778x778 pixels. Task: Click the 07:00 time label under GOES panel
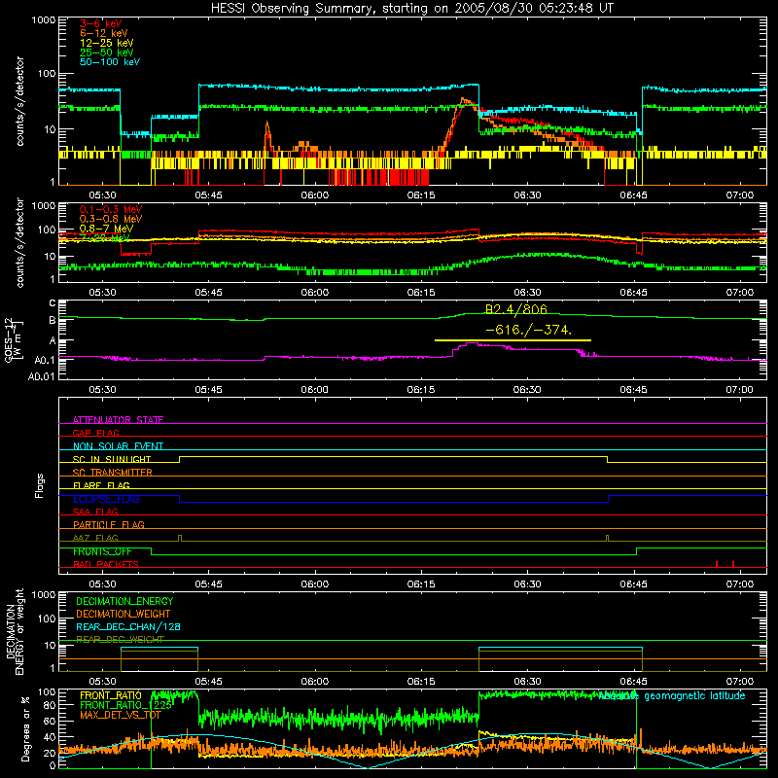[739, 390]
